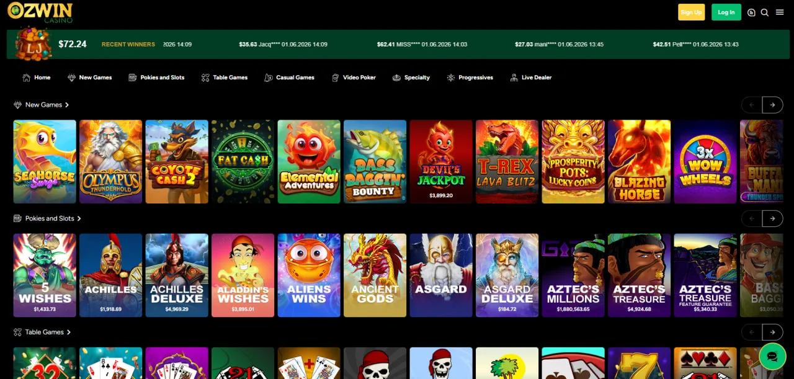Image resolution: width=794 pixels, height=379 pixels.
Task: Click the Live Dealer person icon
Action: [x=514, y=78]
